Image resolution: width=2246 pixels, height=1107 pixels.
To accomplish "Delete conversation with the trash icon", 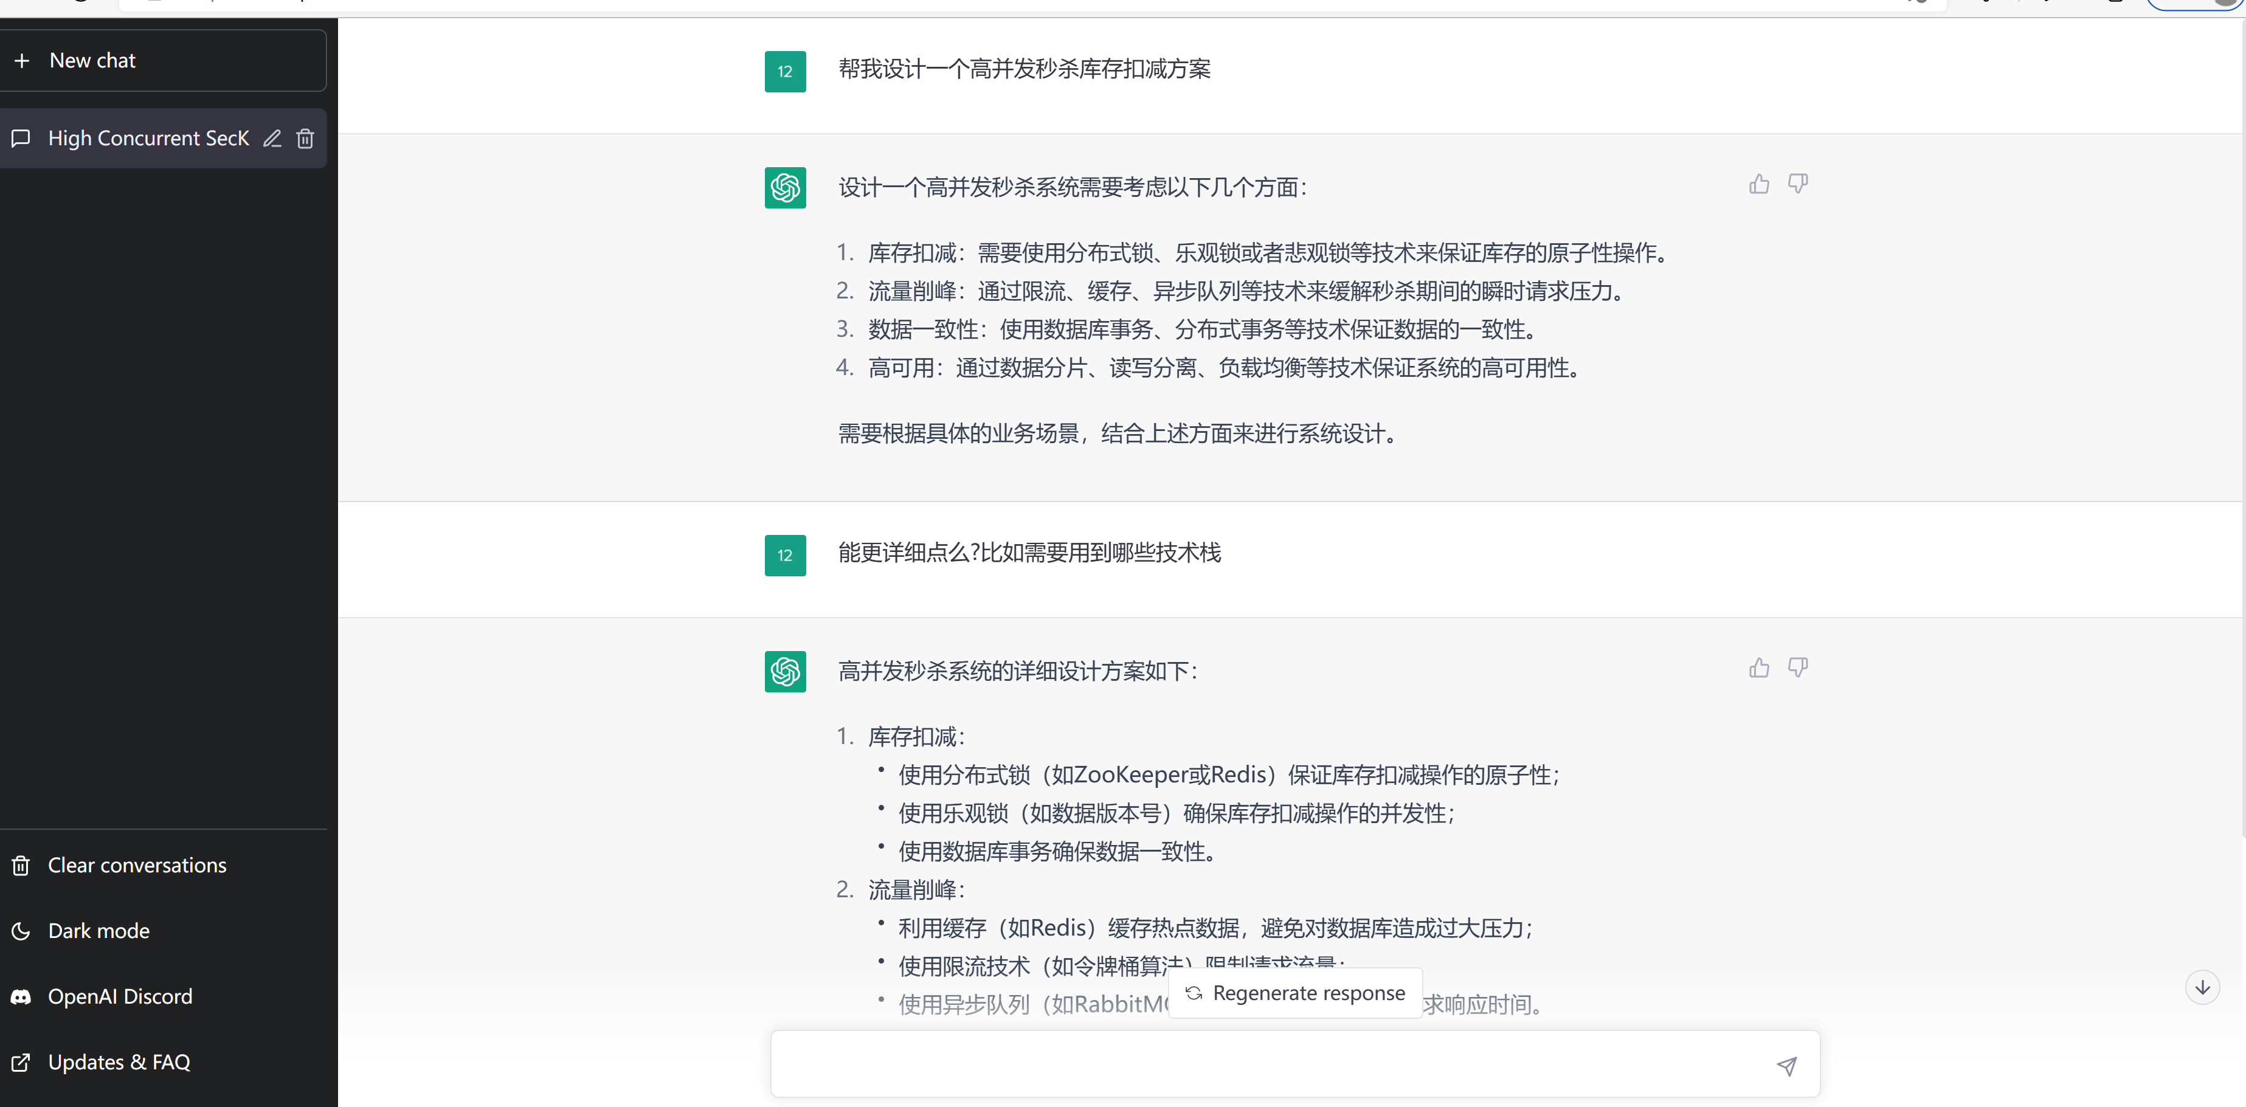I will [305, 138].
